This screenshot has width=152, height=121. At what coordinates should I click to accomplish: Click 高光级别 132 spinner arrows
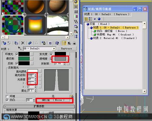[35, 75]
